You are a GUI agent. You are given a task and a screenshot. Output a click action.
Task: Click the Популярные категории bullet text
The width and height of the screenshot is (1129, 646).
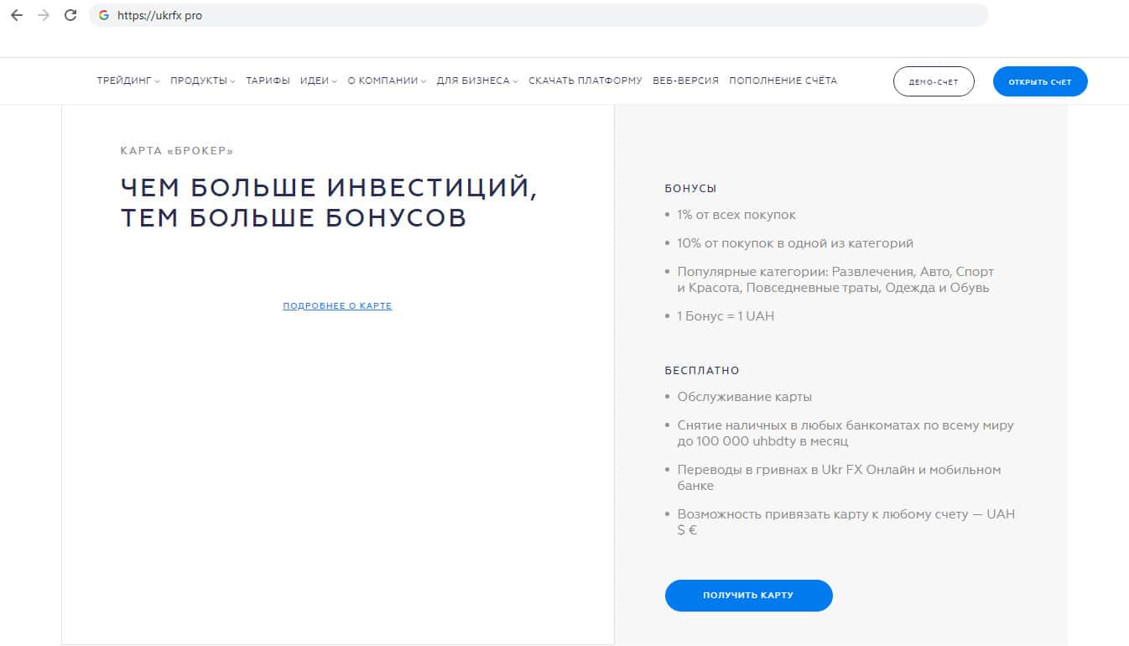[x=835, y=280]
